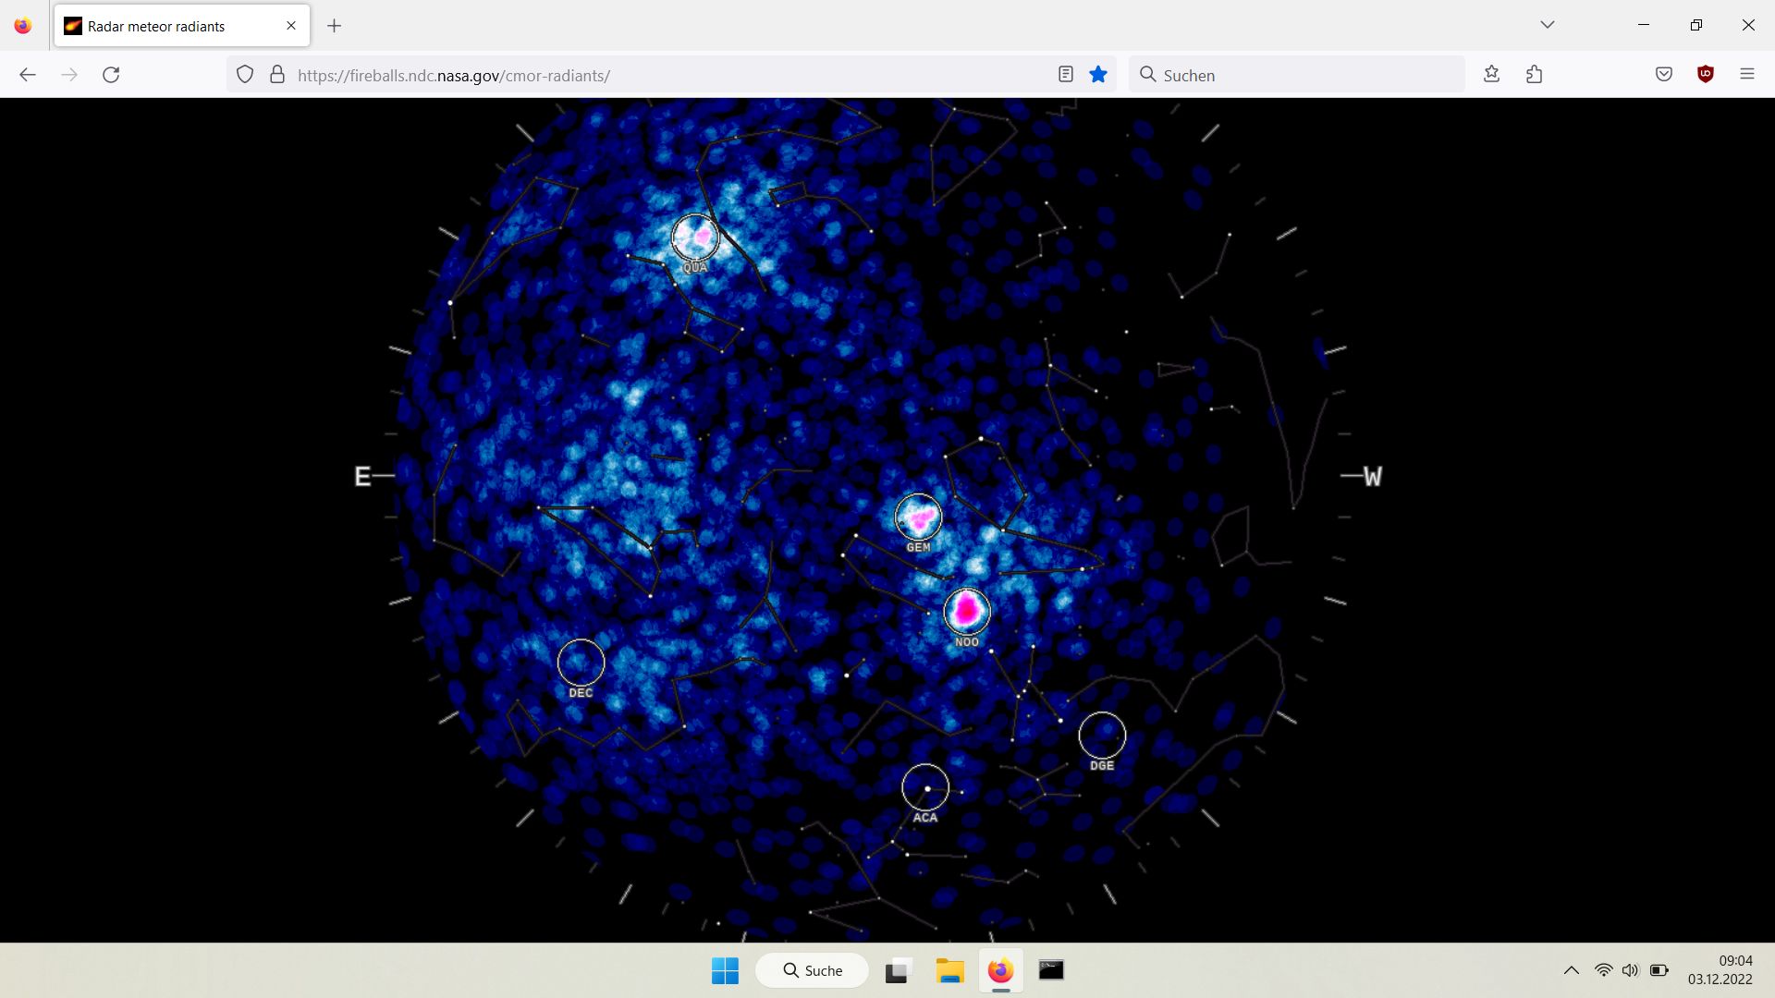Click the W west direction label

pyautogui.click(x=1373, y=477)
